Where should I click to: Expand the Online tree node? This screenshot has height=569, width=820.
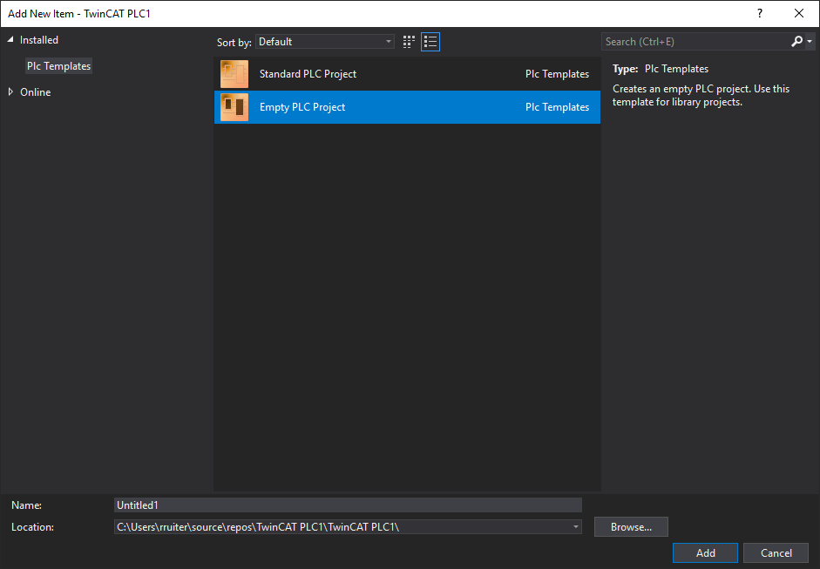click(x=11, y=92)
